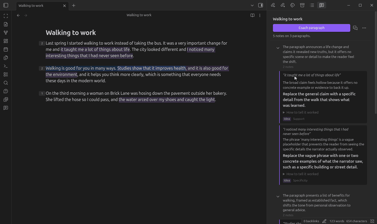The image size is (377, 224).
Task: Click highlighted phrase 'it taught me a lot of things about life'
Action: tap(95, 49)
